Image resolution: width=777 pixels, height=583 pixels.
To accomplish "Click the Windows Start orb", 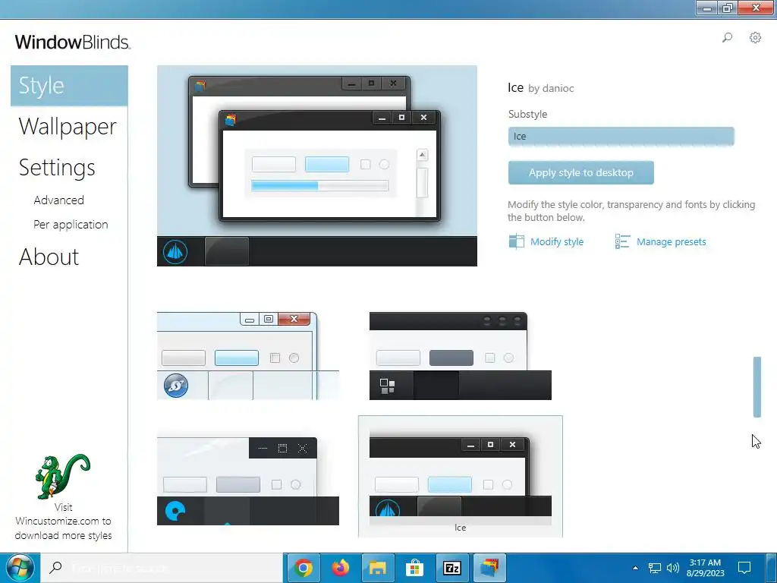I will click(x=20, y=568).
